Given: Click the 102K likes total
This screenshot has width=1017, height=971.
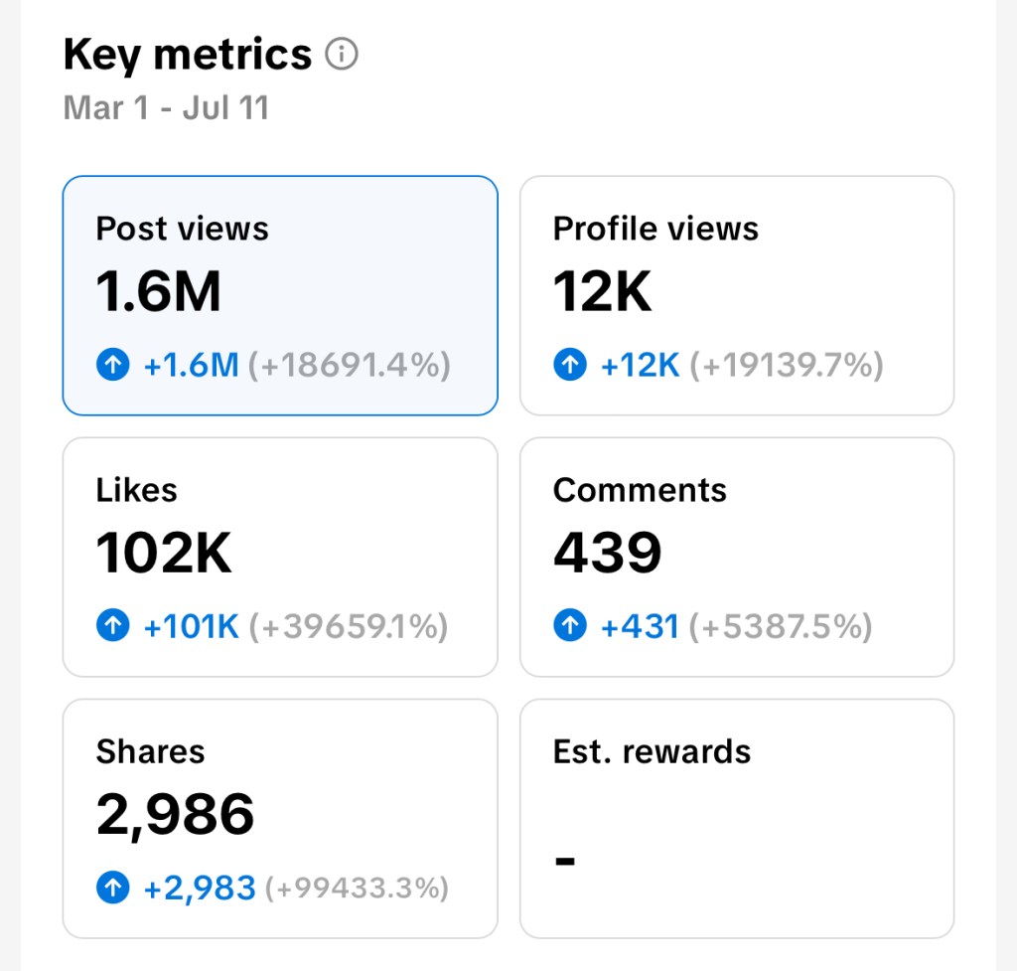Looking at the screenshot, I should click(x=164, y=554).
